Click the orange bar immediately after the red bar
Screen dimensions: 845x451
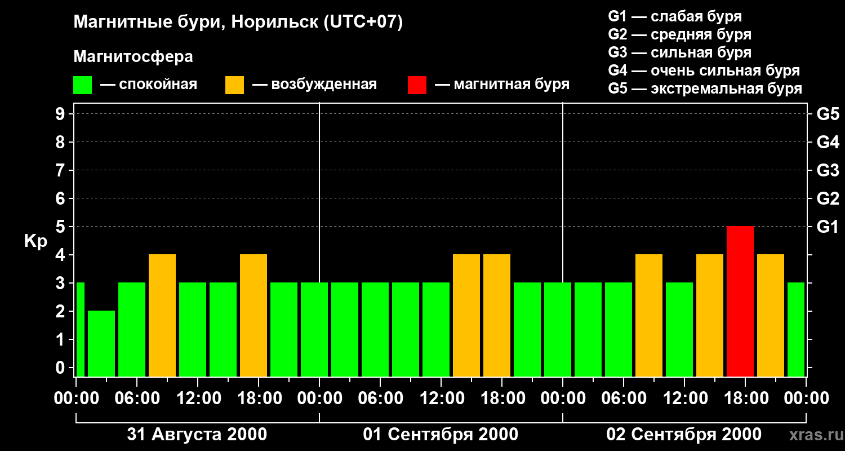click(x=771, y=315)
